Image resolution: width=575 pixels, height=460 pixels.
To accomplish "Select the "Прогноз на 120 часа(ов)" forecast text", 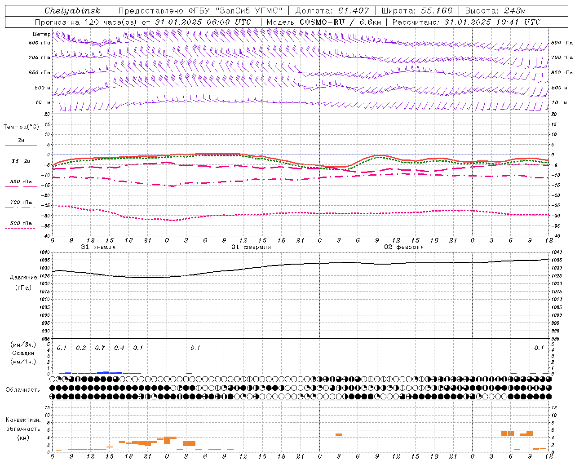I will coord(87,22).
